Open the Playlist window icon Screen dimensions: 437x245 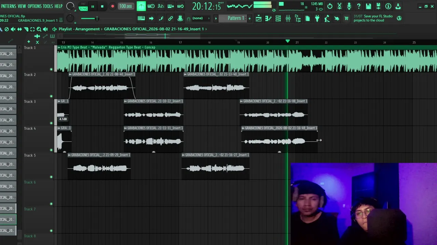tap(259, 18)
